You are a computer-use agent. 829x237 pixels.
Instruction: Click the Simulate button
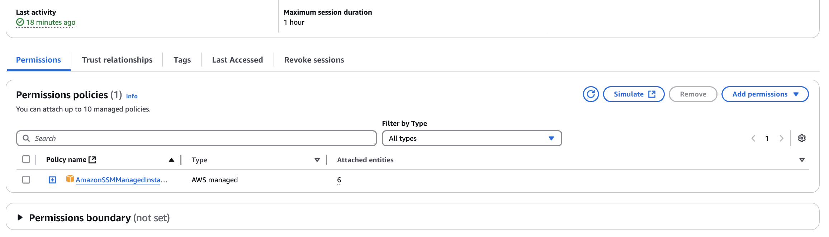pyautogui.click(x=634, y=94)
